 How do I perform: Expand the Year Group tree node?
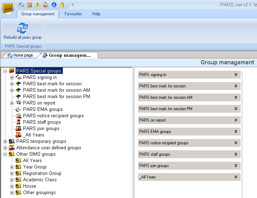(12, 167)
